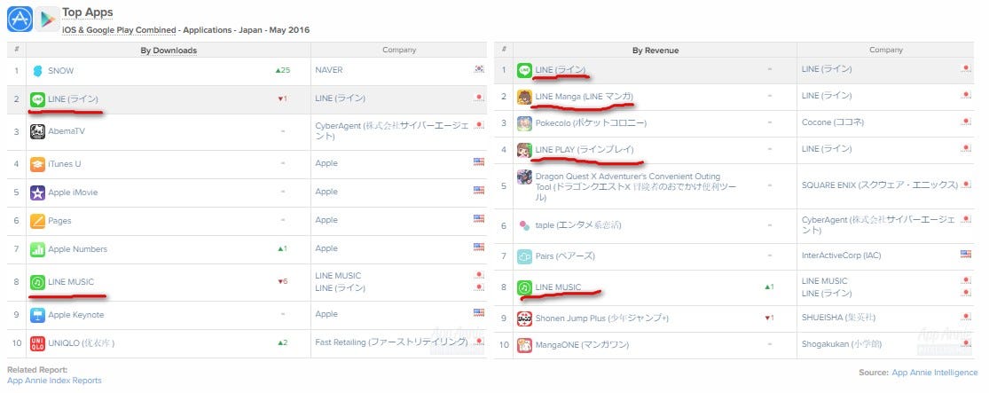Click the Apple Numbers chart icon
This screenshot has width=989, height=393.
click(x=38, y=249)
